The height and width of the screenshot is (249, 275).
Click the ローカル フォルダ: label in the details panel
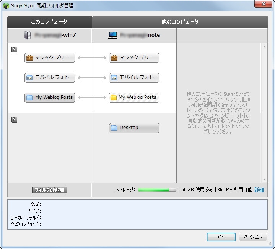pos(26,218)
